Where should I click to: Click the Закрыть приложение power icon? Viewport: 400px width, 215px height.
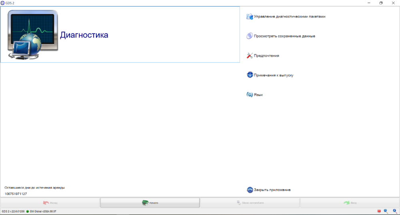[x=250, y=190]
